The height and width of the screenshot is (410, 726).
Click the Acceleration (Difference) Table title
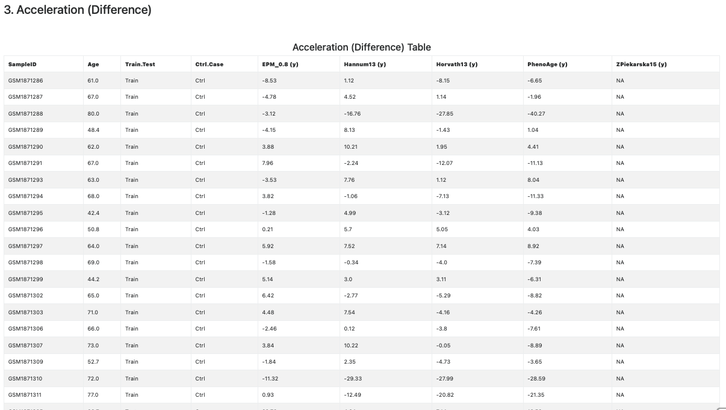click(361, 47)
